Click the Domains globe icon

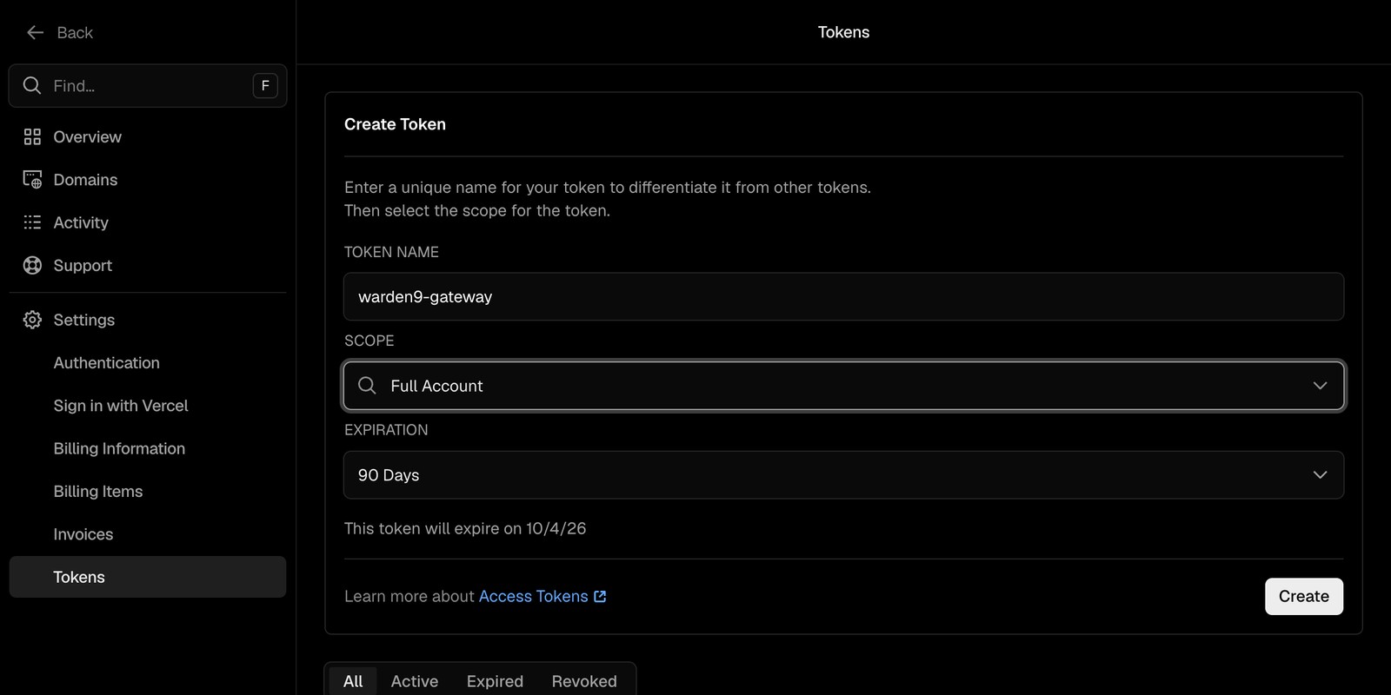coord(32,180)
